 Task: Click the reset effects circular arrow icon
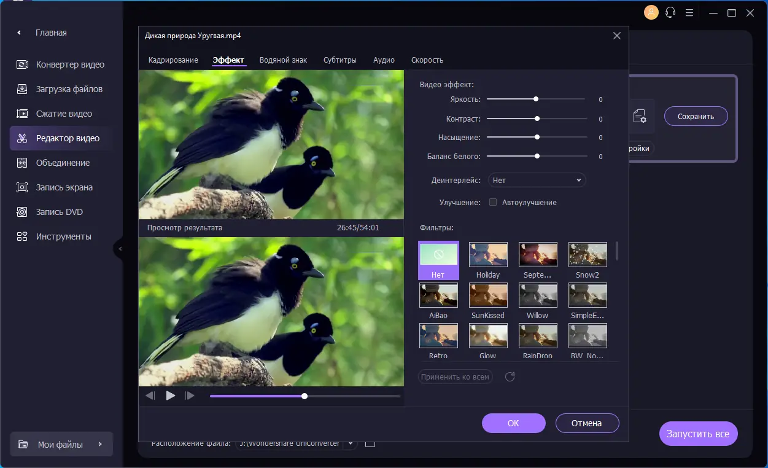510,376
